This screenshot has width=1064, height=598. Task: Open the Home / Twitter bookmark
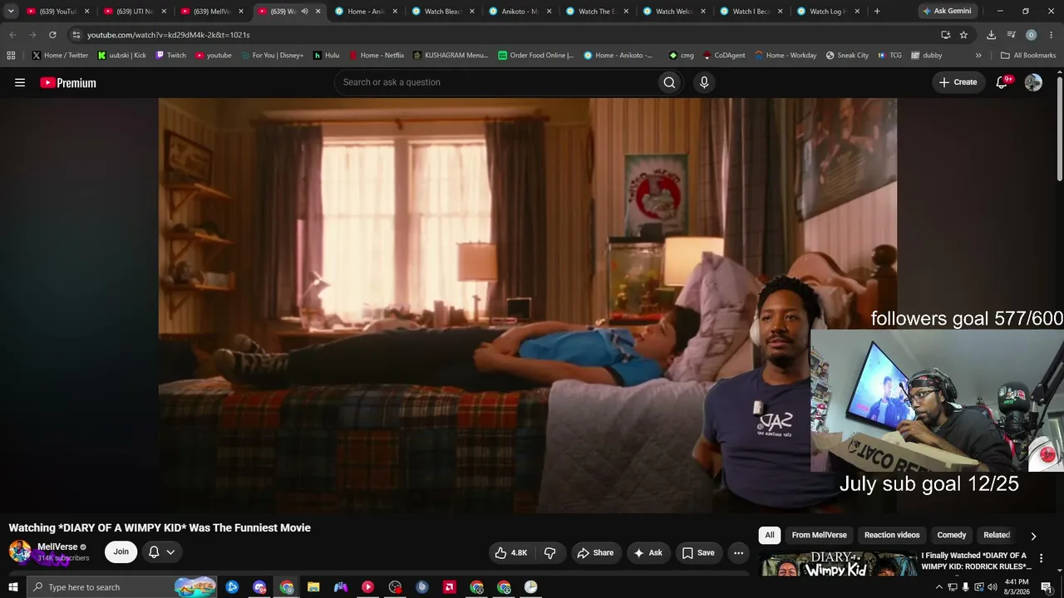tap(60, 56)
